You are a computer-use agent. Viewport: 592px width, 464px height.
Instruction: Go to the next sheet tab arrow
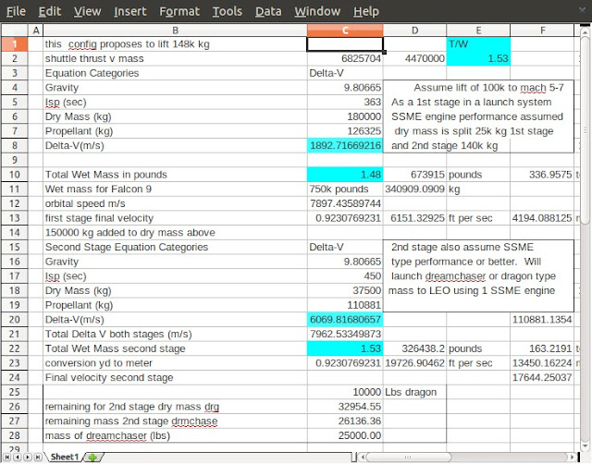click(x=28, y=458)
